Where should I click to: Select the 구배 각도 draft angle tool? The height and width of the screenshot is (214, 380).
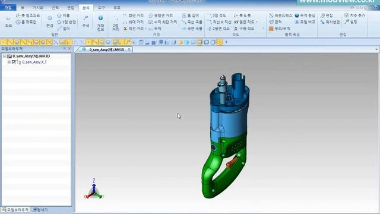[x=244, y=29]
